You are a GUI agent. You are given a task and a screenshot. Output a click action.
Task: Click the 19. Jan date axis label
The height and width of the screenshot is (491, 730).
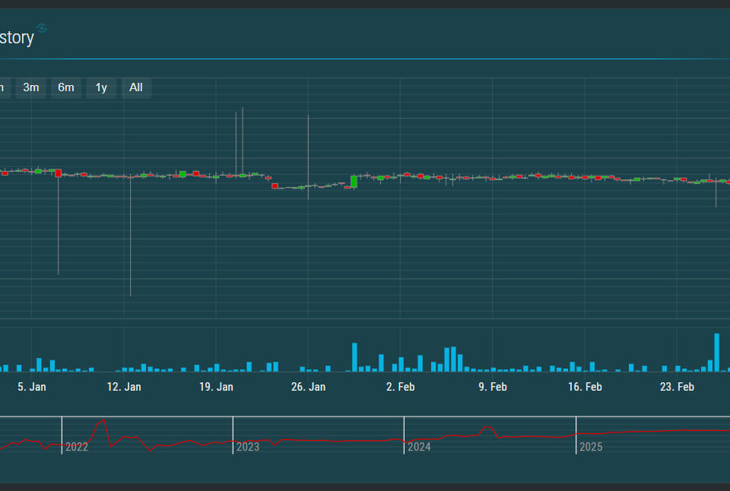216,387
